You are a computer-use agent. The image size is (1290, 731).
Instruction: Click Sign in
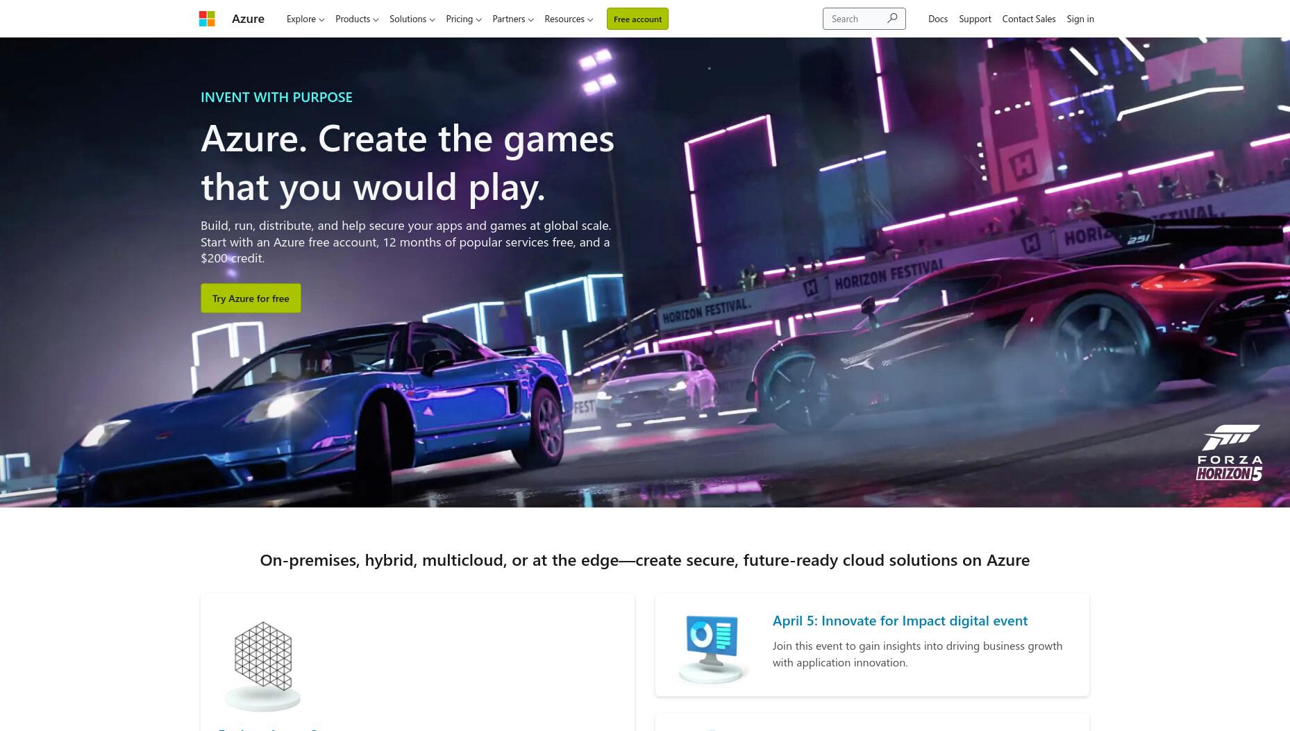point(1080,19)
